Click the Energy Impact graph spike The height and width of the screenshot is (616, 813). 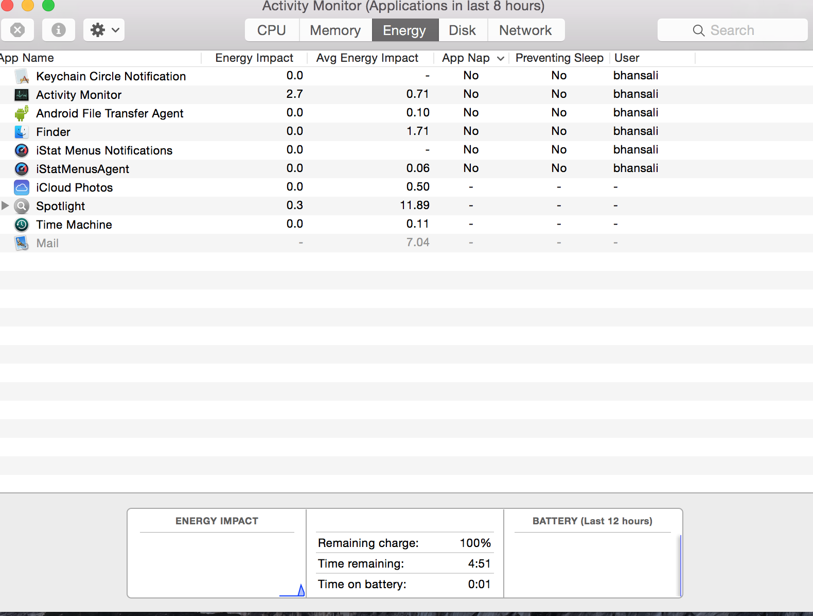(x=301, y=590)
